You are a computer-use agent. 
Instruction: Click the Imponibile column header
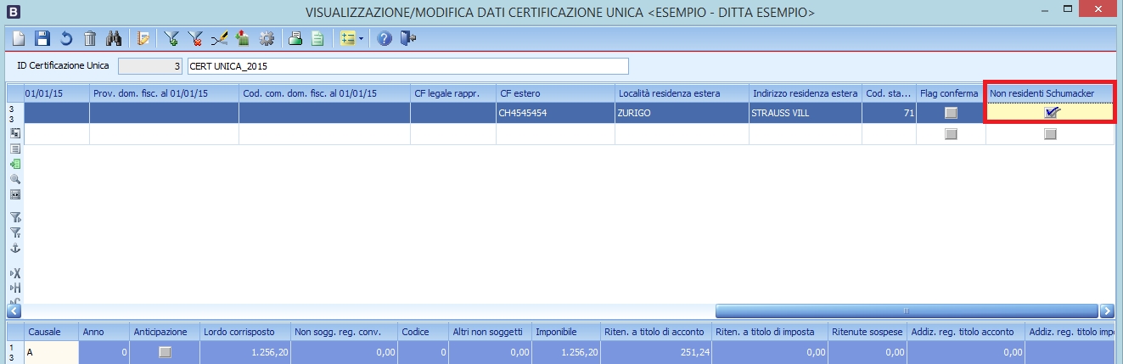click(x=566, y=331)
